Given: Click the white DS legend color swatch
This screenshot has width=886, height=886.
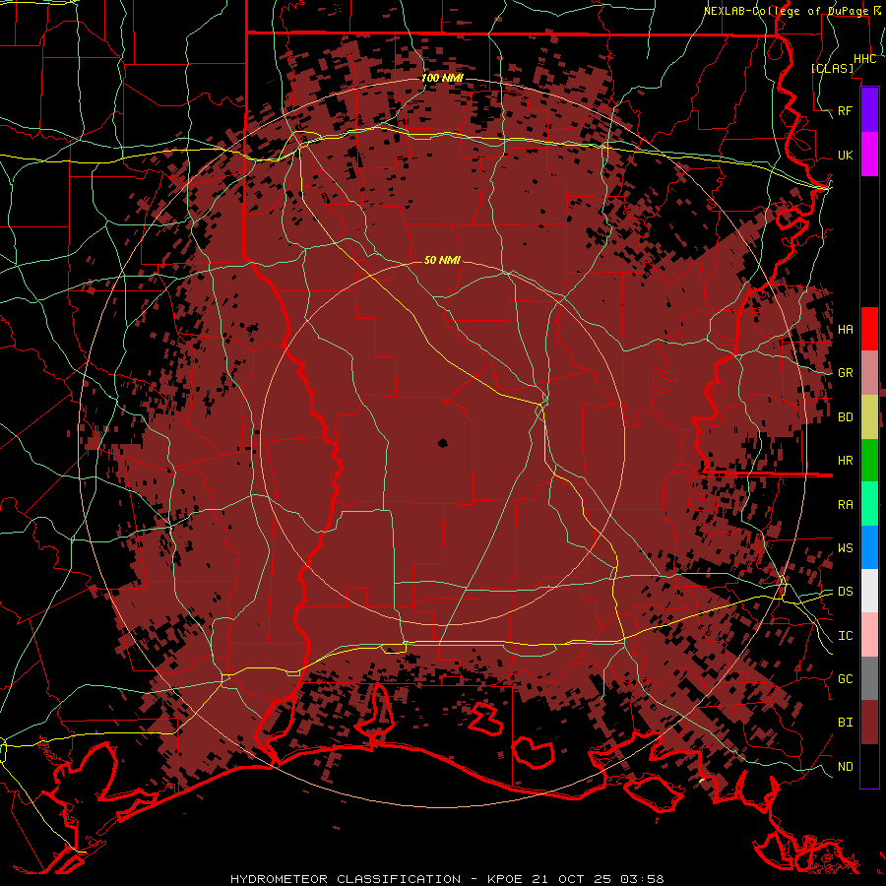Looking at the screenshot, I should click(x=869, y=591).
